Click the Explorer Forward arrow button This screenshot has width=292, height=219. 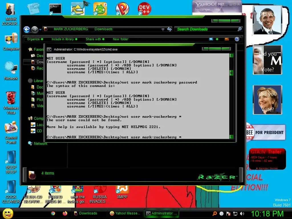(x=35, y=29)
